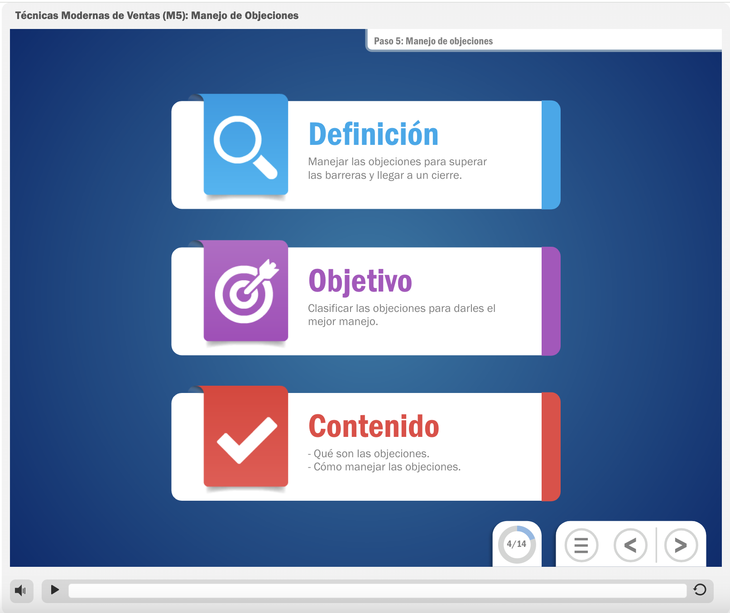Click the purple right edge of Objetivo card
The image size is (730, 613).
[551, 301]
